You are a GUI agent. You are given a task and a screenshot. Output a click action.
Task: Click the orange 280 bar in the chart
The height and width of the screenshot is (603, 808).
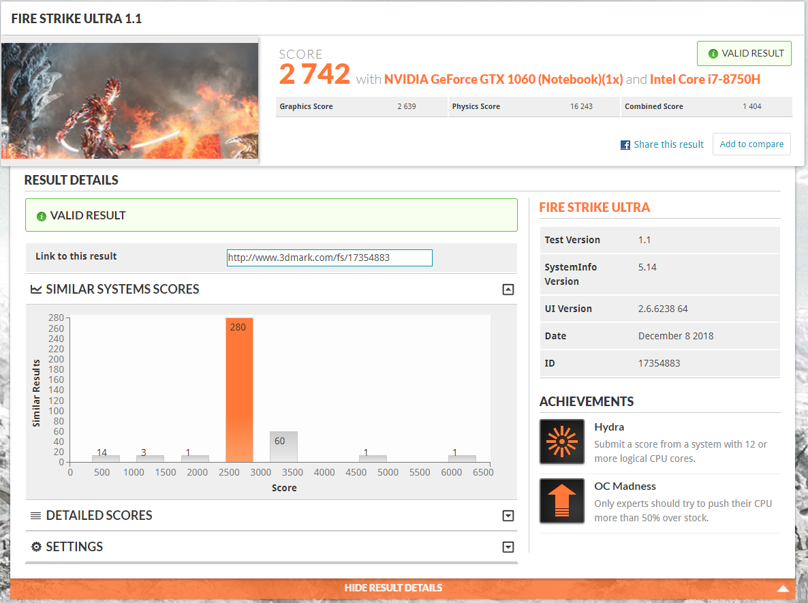tap(239, 390)
